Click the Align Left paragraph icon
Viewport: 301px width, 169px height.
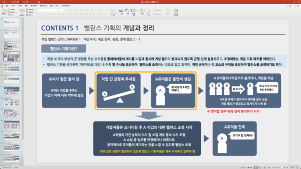pyautogui.click(x=81, y=14)
